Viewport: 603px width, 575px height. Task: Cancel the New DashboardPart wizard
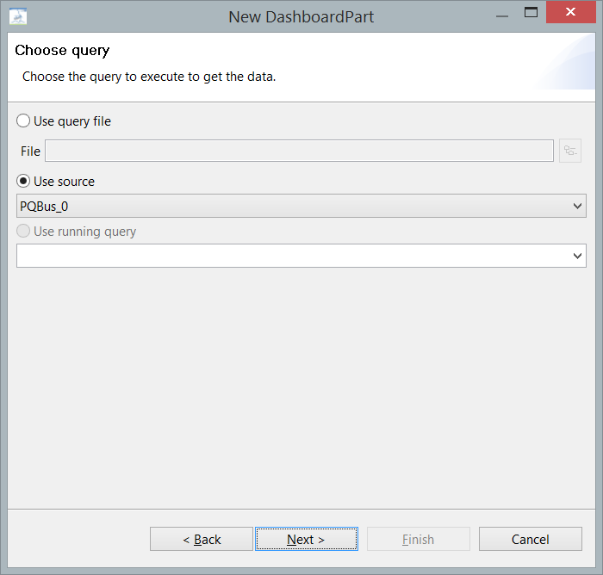tap(530, 540)
